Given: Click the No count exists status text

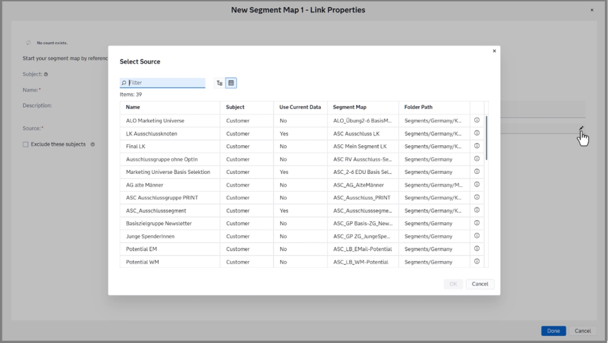Looking at the screenshot, I should tap(52, 43).
